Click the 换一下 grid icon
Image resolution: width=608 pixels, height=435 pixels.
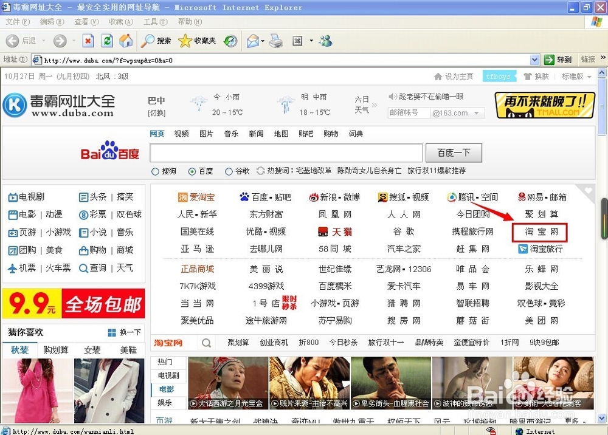point(112,332)
